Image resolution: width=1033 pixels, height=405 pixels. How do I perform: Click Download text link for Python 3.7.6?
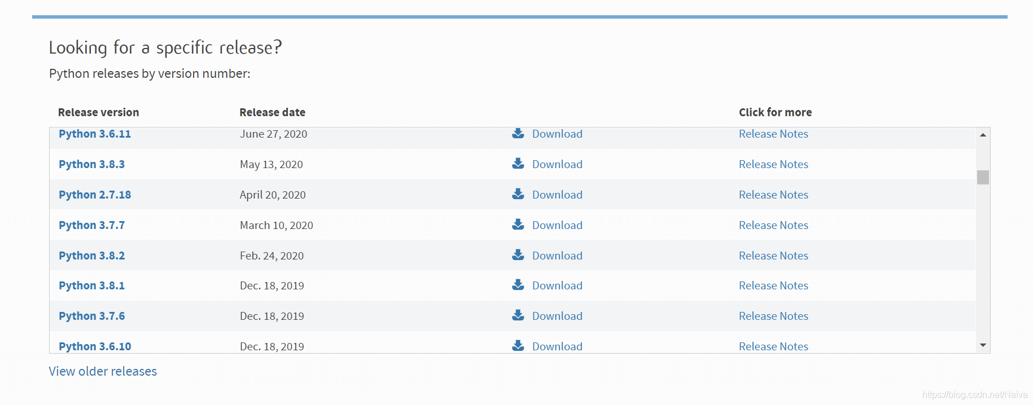(557, 316)
